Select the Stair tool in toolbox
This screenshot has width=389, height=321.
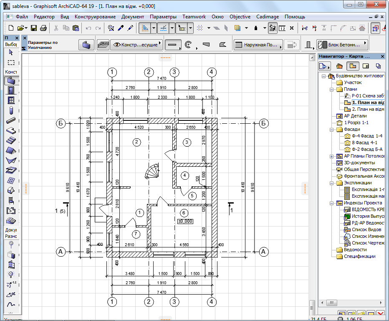11,140
